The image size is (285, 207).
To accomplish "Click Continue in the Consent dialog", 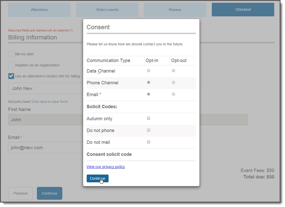I will point(97,178).
